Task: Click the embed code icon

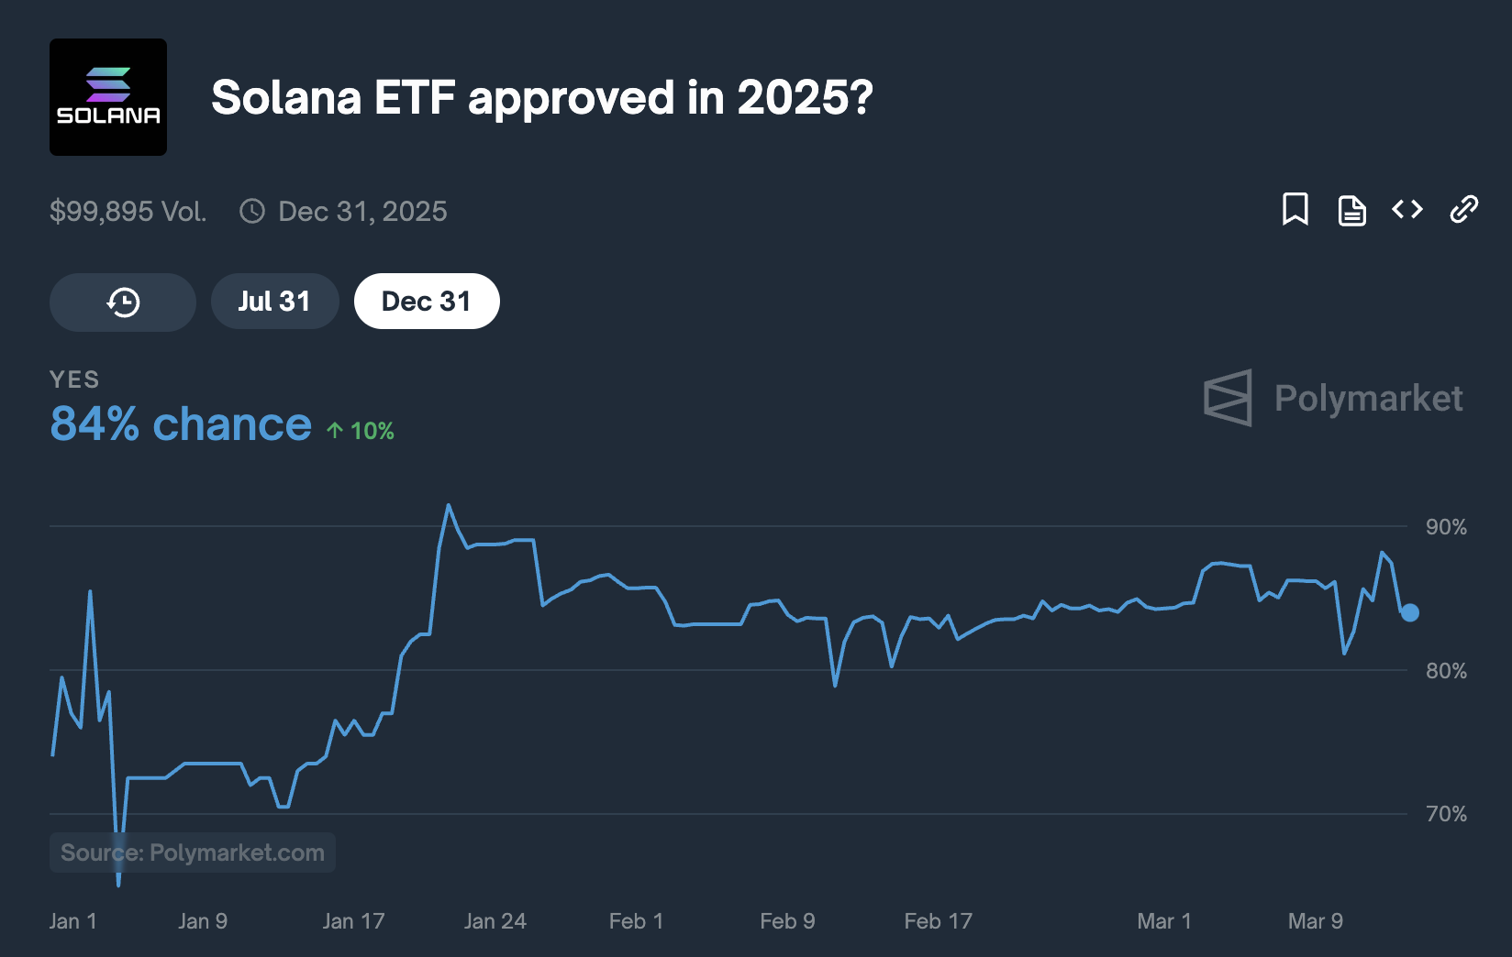Action: pyautogui.click(x=1407, y=210)
